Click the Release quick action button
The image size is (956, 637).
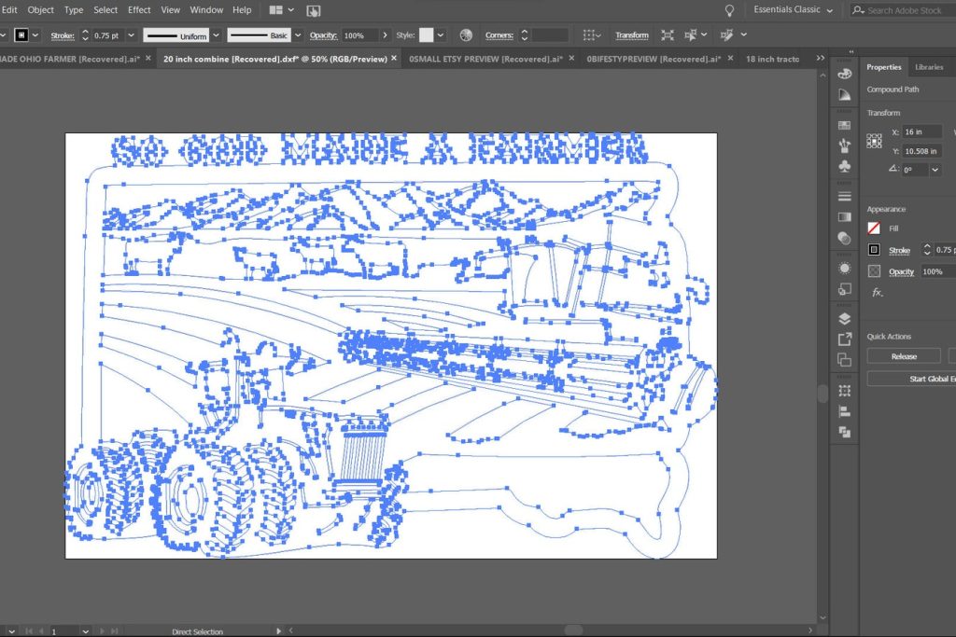point(904,356)
